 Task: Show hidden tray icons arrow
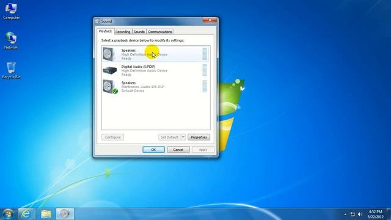tap(345, 215)
